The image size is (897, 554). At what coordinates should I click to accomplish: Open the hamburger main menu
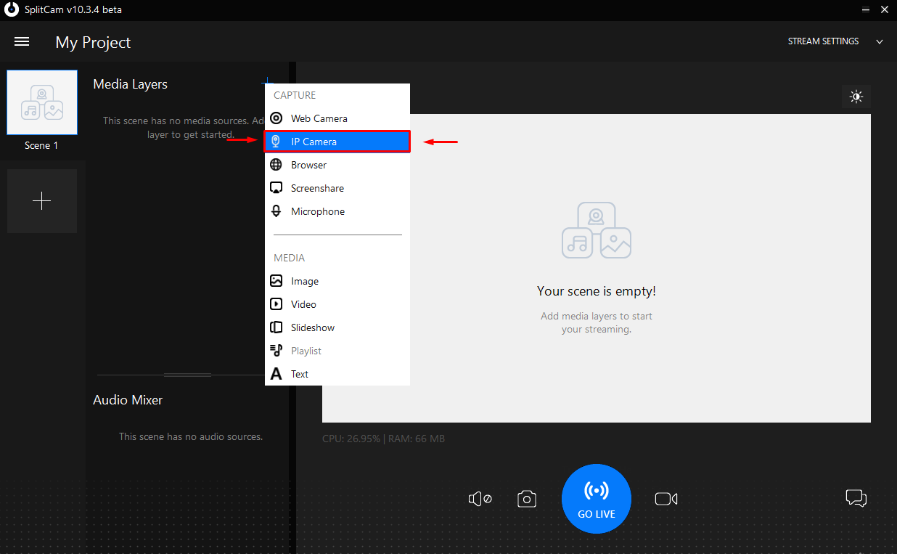(x=22, y=42)
